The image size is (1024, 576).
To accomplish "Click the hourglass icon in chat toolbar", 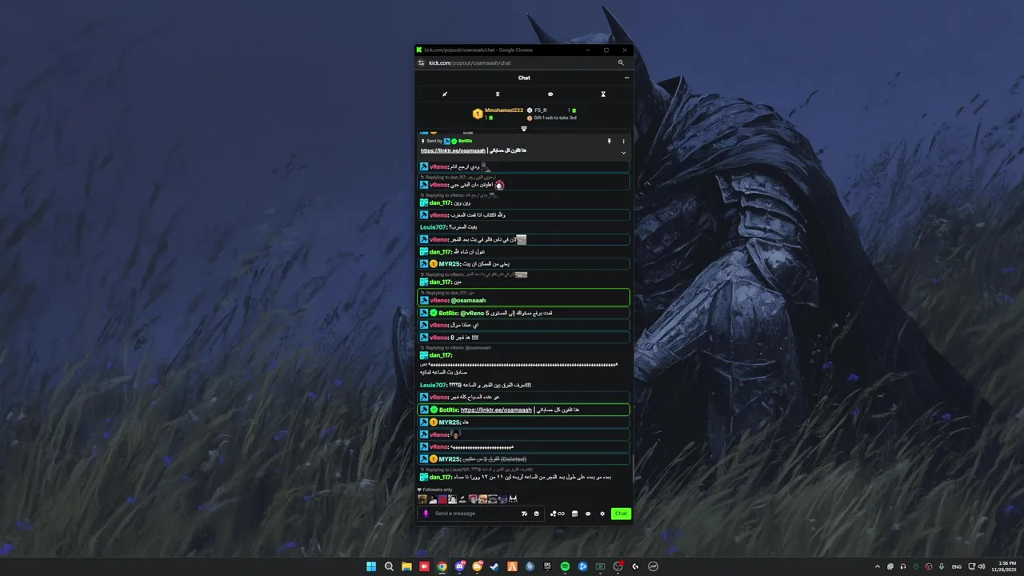I will tap(603, 94).
